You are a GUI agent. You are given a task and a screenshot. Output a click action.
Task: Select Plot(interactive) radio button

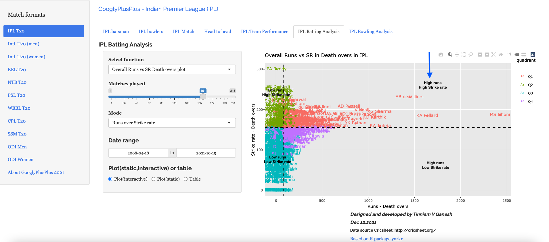[110, 179]
